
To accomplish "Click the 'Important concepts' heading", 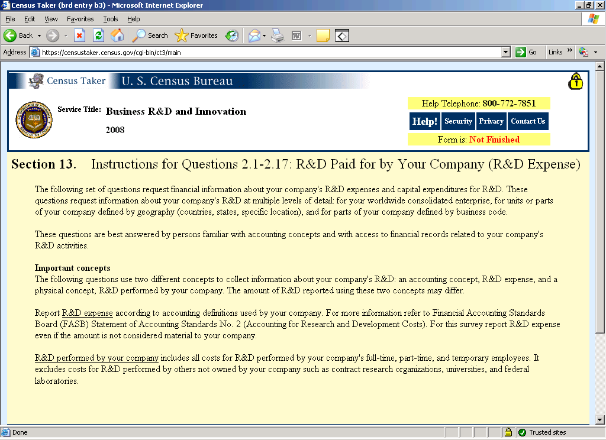I will (x=73, y=268).
